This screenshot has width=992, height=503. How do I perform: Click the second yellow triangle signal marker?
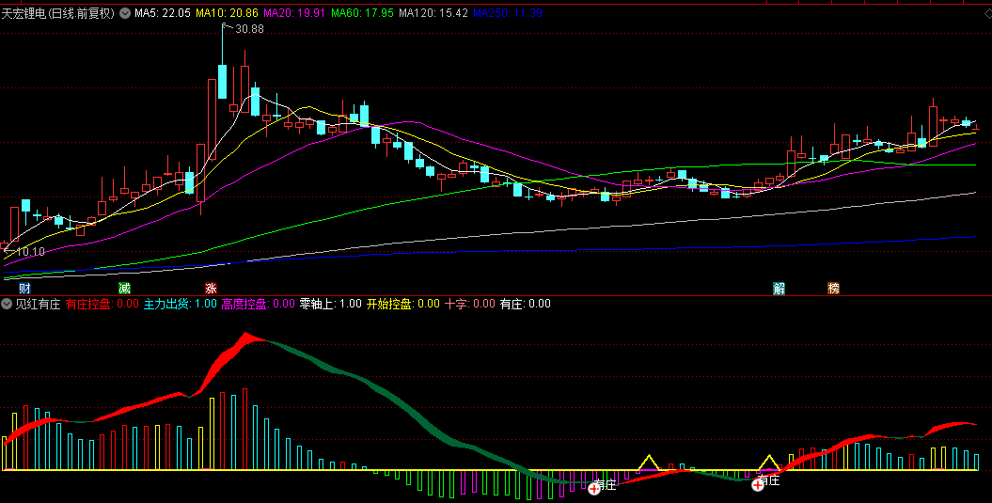(x=768, y=463)
